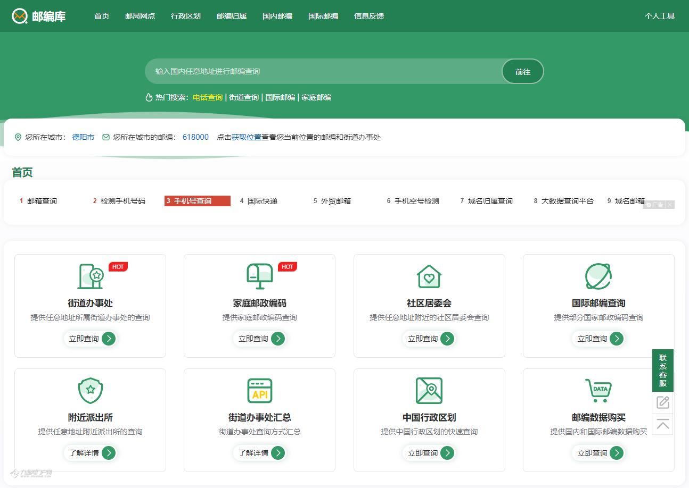Click the back-to-top arrow icon

click(663, 424)
